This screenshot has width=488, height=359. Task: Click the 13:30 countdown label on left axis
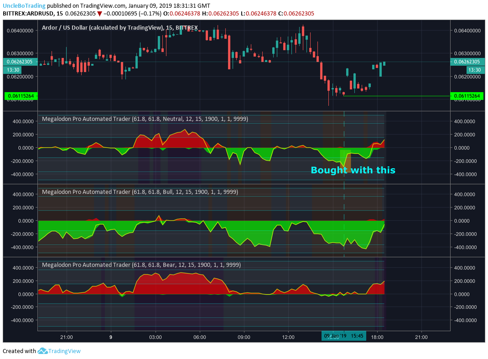[13, 70]
